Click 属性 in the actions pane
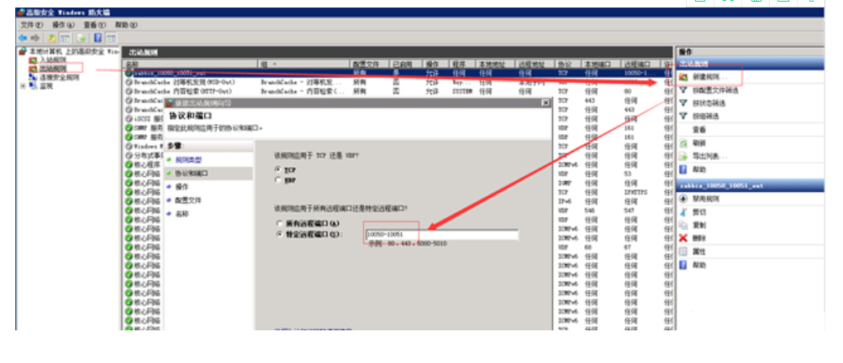 point(699,252)
